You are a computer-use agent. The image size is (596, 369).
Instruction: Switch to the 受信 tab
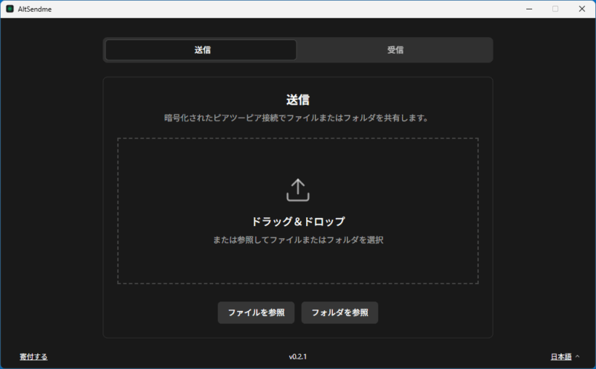(395, 50)
